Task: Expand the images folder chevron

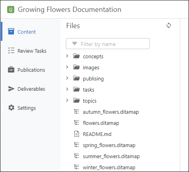Action: click(67, 67)
